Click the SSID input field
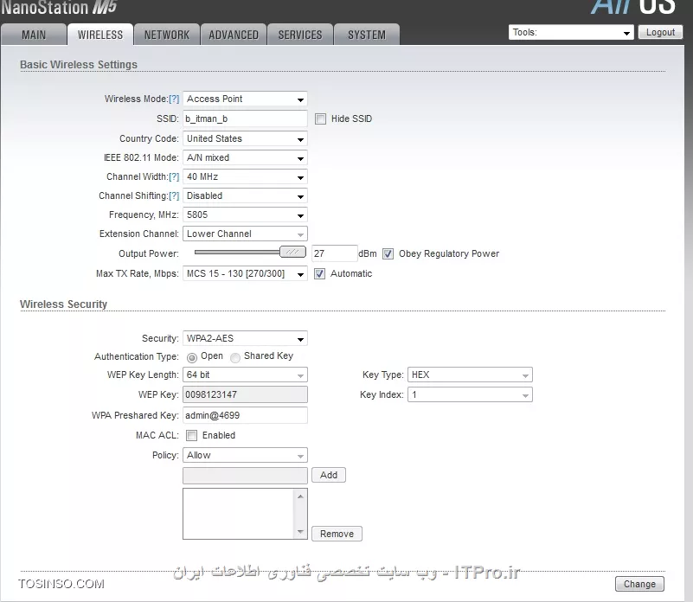The height and width of the screenshot is (602, 693). point(245,118)
